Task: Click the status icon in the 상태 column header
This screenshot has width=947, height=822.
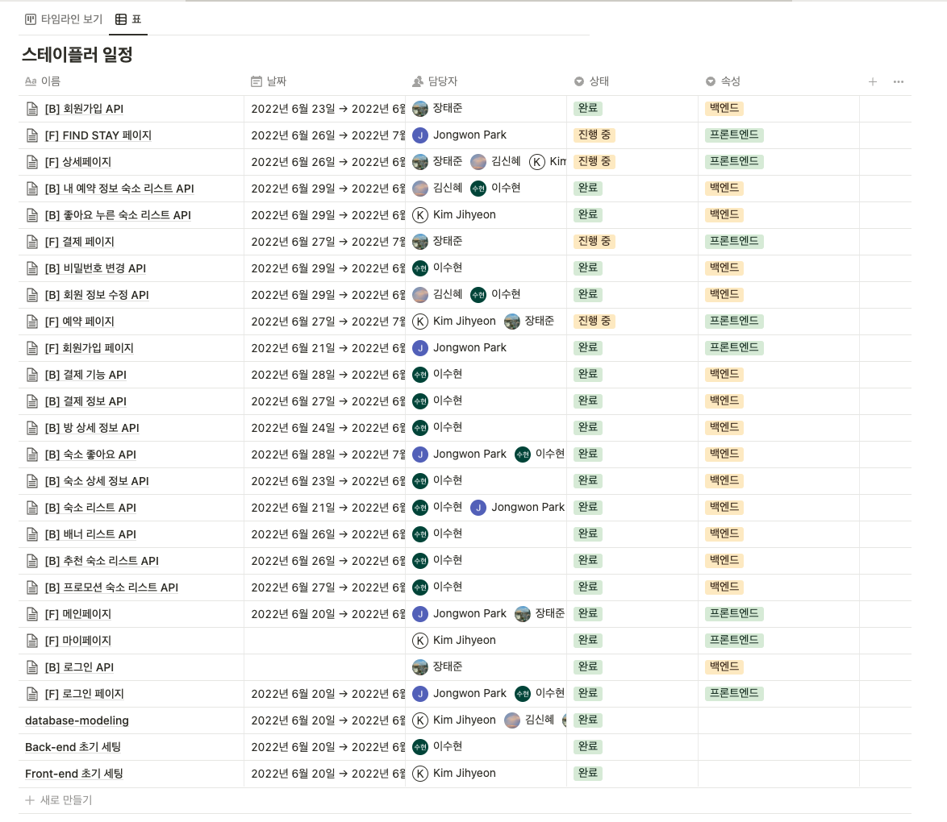Action: click(x=578, y=81)
